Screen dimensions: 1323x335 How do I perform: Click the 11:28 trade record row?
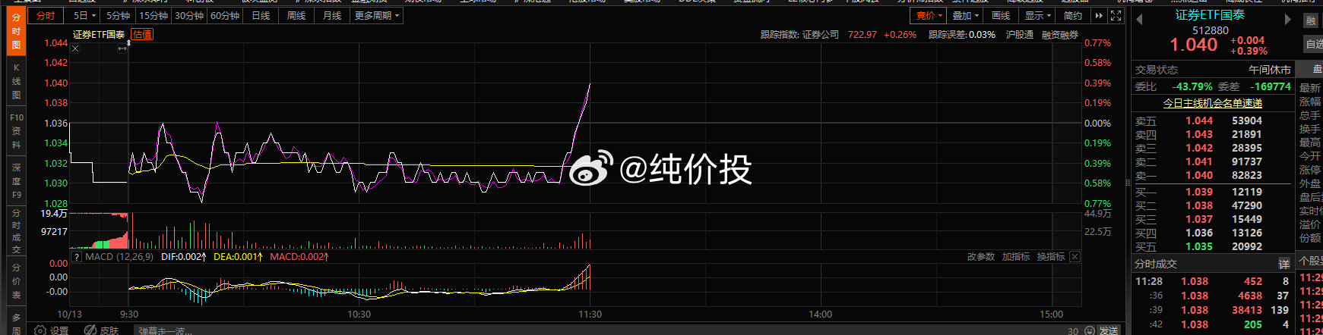point(1212,281)
